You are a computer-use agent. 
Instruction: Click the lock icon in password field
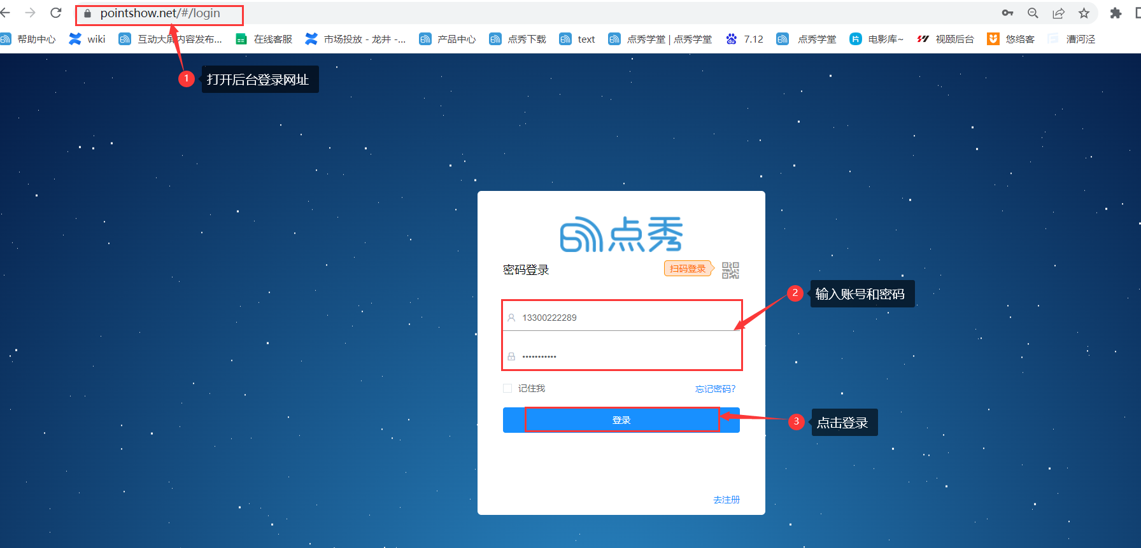511,356
